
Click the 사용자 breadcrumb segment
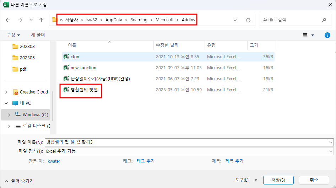click(x=72, y=20)
